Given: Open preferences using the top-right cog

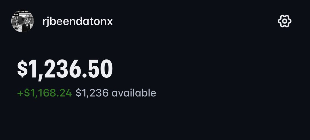Looking at the screenshot, I should coord(285,21).
